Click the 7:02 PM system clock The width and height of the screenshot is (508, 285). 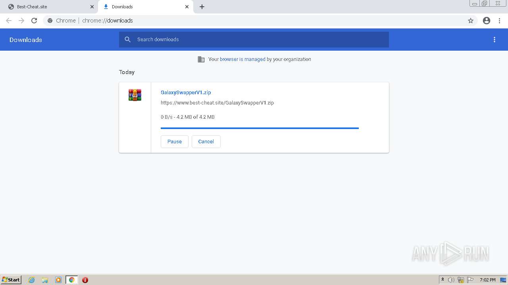point(487,280)
